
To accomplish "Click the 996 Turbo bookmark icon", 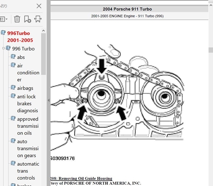I will pos(8,48).
